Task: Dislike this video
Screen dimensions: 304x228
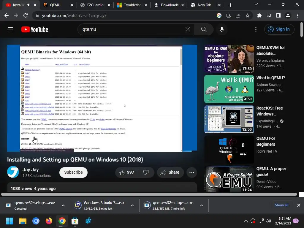Action: tap(146, 172)
